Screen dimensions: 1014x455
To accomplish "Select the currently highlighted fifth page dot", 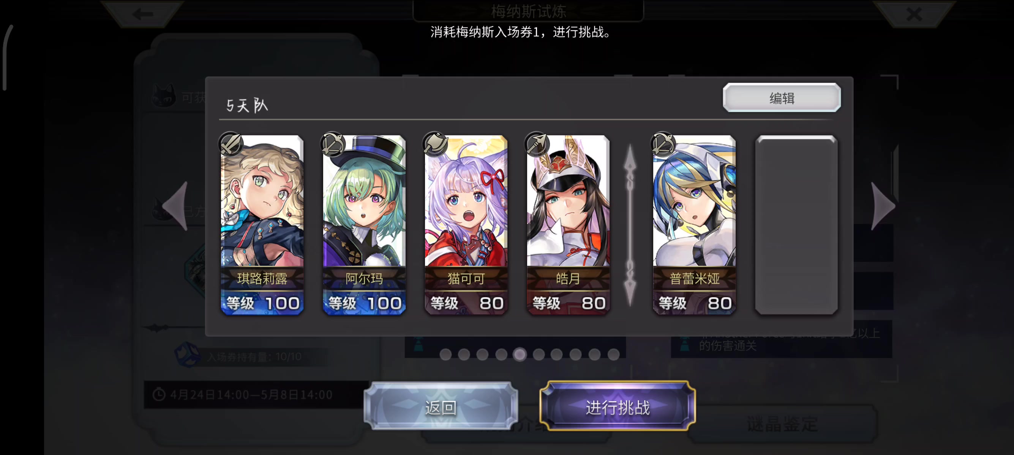I will pos(520,355).
